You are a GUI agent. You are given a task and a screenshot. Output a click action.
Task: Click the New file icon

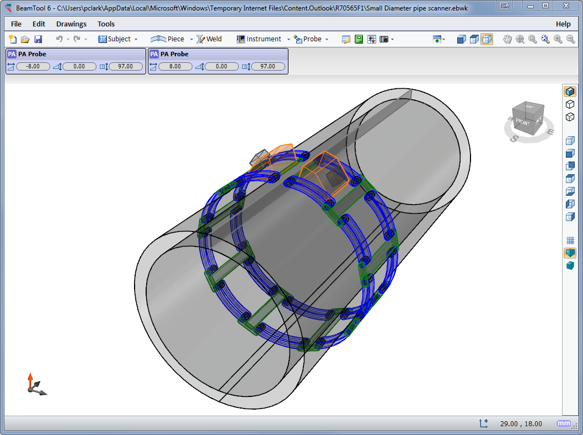(x=13, y=39)
